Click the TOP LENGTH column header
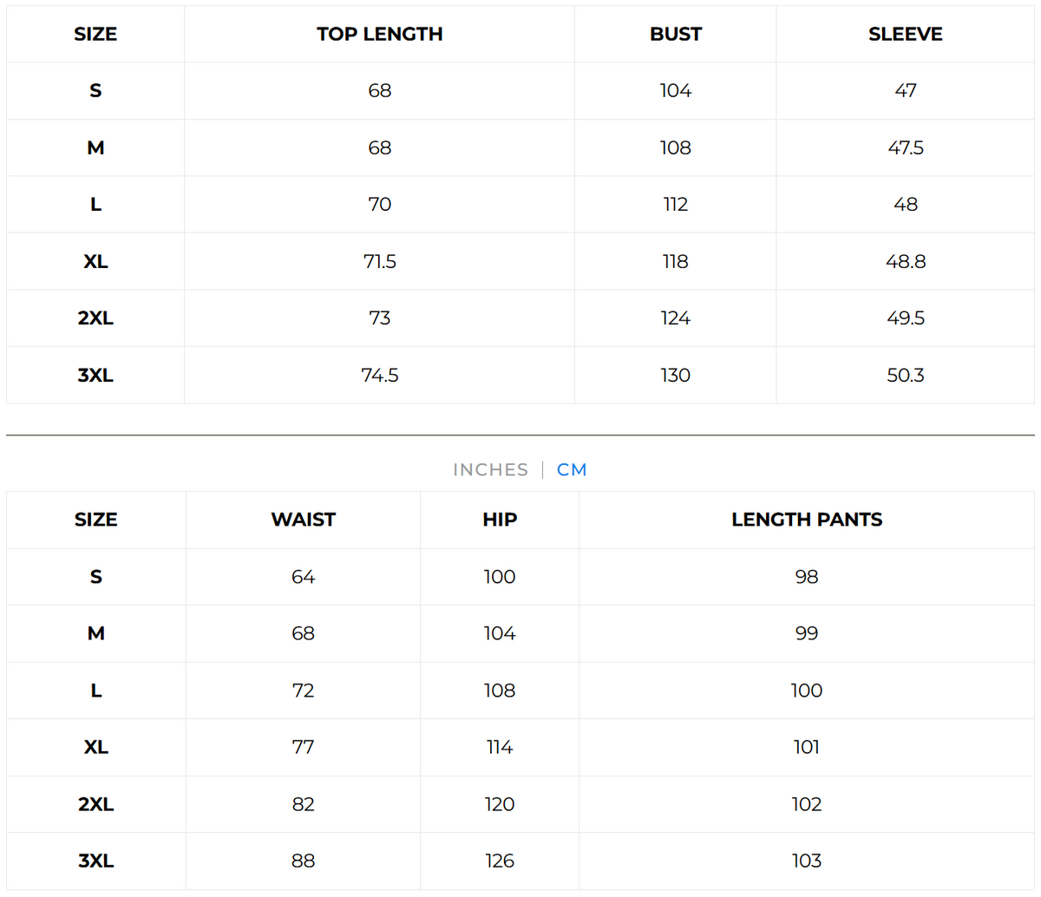Image resolution: width=1041 pixels, height=897 pixels. 379,34
